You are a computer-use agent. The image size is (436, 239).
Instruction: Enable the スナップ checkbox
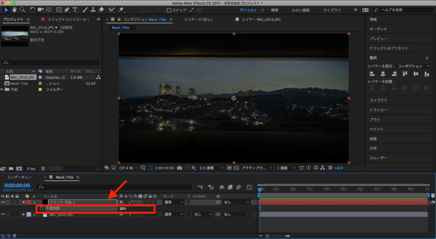coord(169,10)
